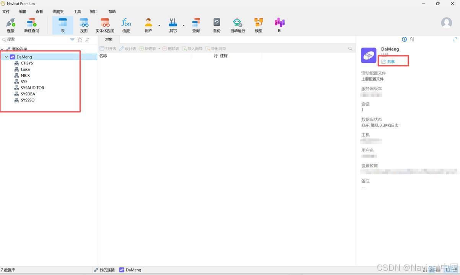The image size is (460, 275).
Task: Open the dropdown arrow next to 其它
Action: point(184,26)
